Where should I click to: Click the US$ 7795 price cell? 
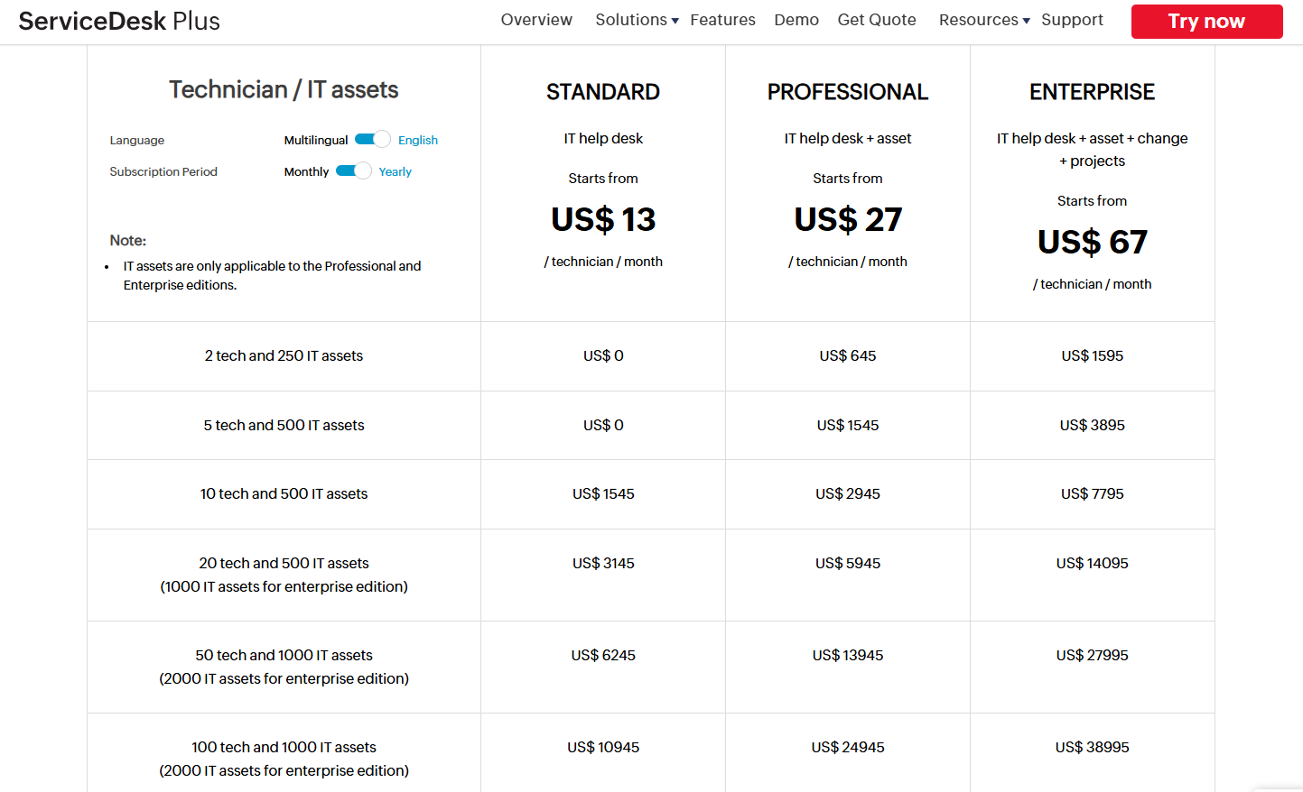coord(1093,493)
